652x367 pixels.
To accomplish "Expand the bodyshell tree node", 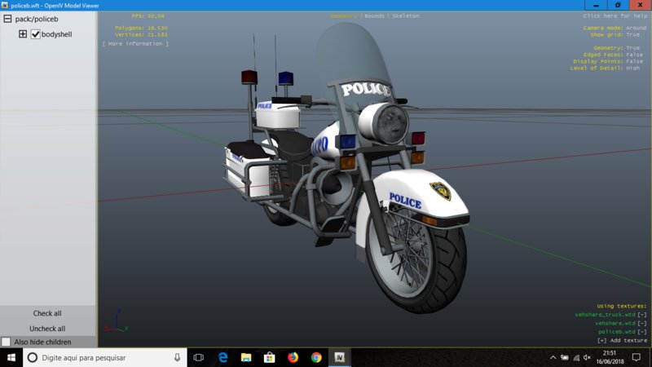I will (23, 34).
